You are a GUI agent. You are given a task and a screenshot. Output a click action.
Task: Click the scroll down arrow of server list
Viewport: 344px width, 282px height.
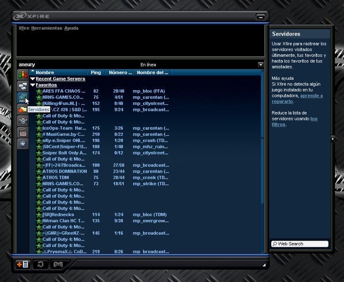pos(262,252)
